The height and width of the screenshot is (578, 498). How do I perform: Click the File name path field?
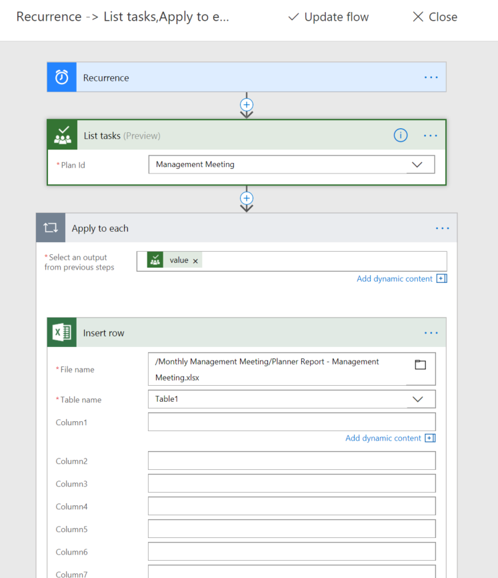pos(291,369)
